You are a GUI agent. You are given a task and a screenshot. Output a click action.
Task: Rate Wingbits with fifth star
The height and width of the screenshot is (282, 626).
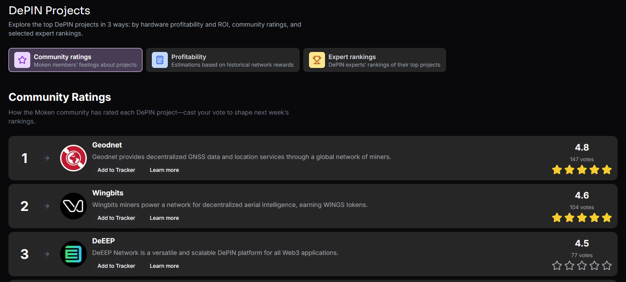[x=607, y=218]
